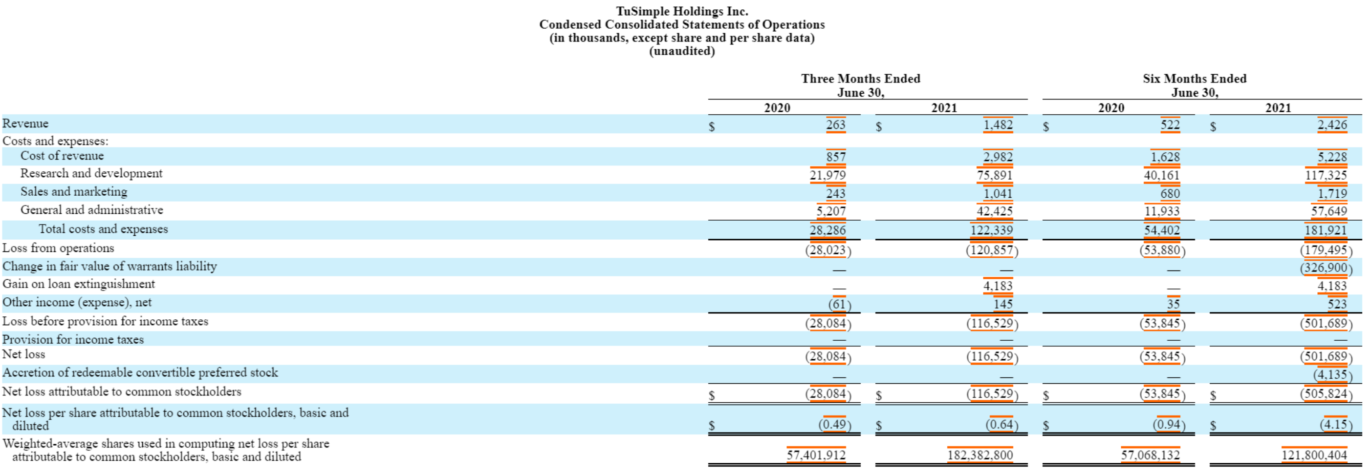Click the other income value "145"

click(1002, 305)
